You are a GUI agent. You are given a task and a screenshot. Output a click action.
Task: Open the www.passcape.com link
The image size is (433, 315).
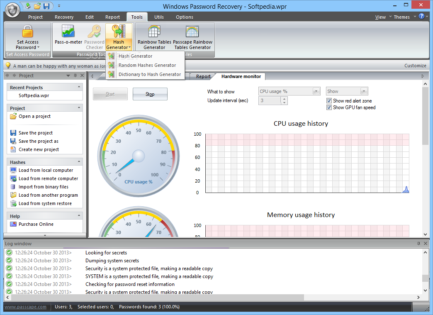pos(25,307)
